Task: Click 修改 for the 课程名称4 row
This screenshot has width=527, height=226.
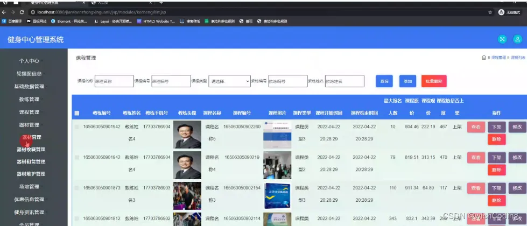Action: (x=517, y=158)
